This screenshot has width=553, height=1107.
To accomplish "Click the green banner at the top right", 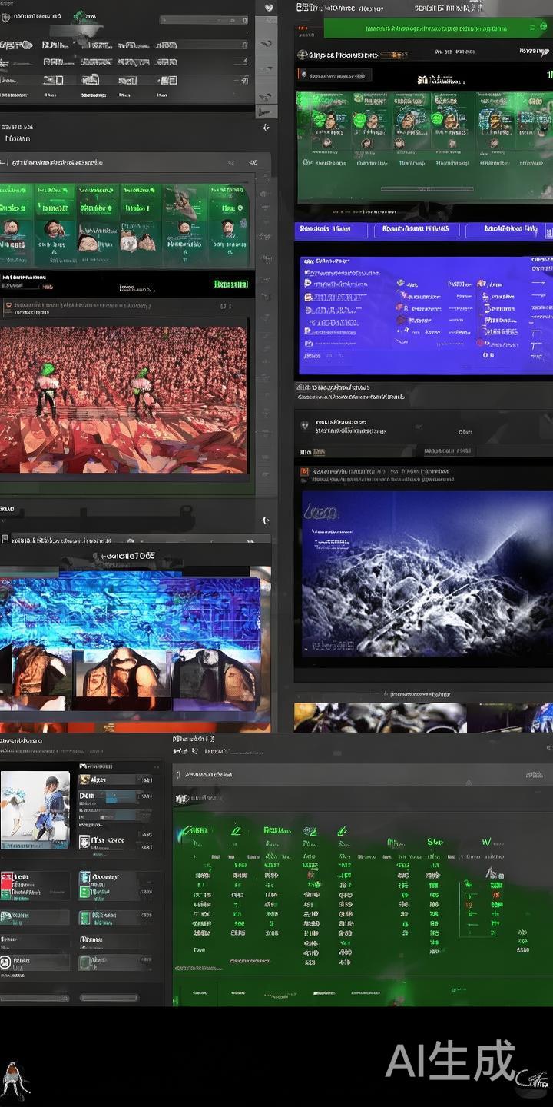I will pos(438,28).
